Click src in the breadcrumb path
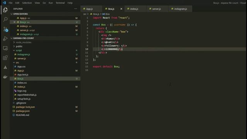 pos(85,14)
